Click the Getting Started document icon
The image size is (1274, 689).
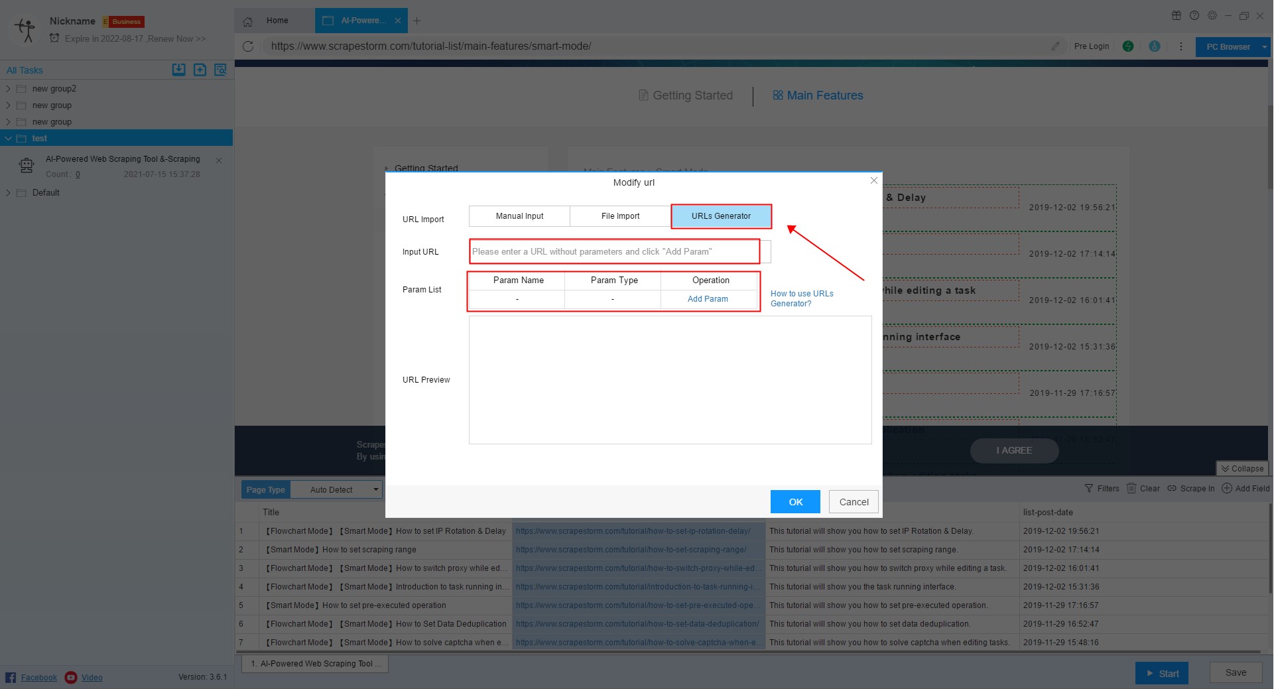coord(643,95)
